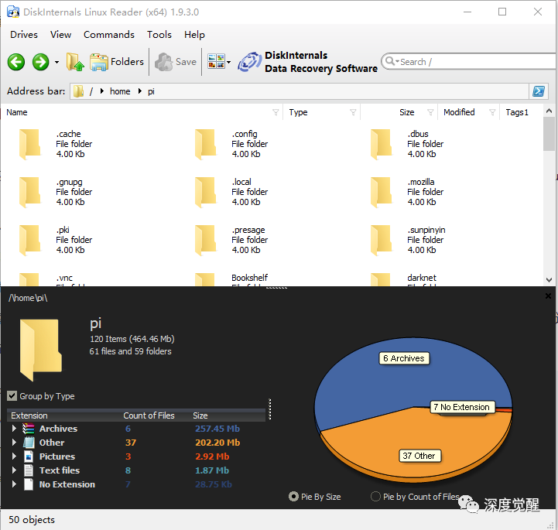Click the file list scroll up arrow
Viewport: 558px width, 530px height.
tap(549, 111)
